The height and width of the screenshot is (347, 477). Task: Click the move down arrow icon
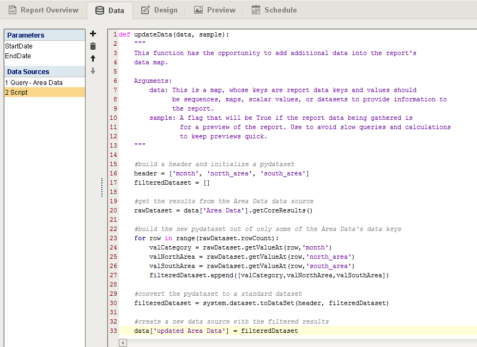[93, 71]
